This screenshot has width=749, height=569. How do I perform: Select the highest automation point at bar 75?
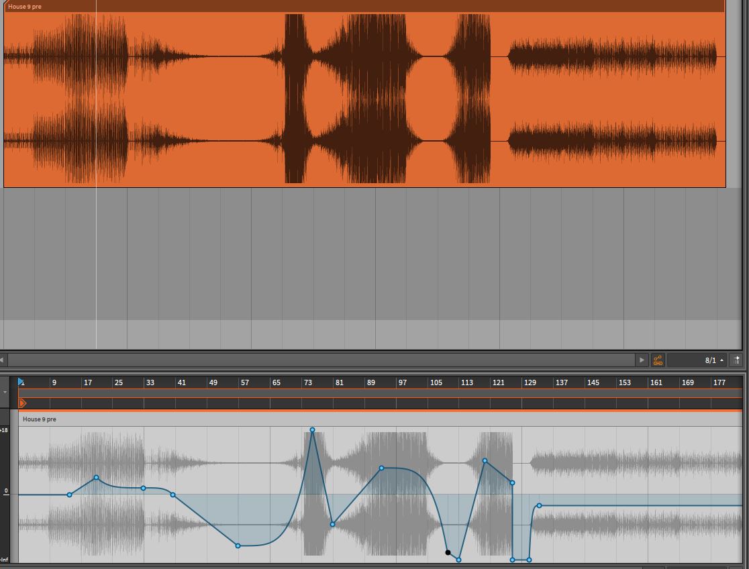coord(312,430)
